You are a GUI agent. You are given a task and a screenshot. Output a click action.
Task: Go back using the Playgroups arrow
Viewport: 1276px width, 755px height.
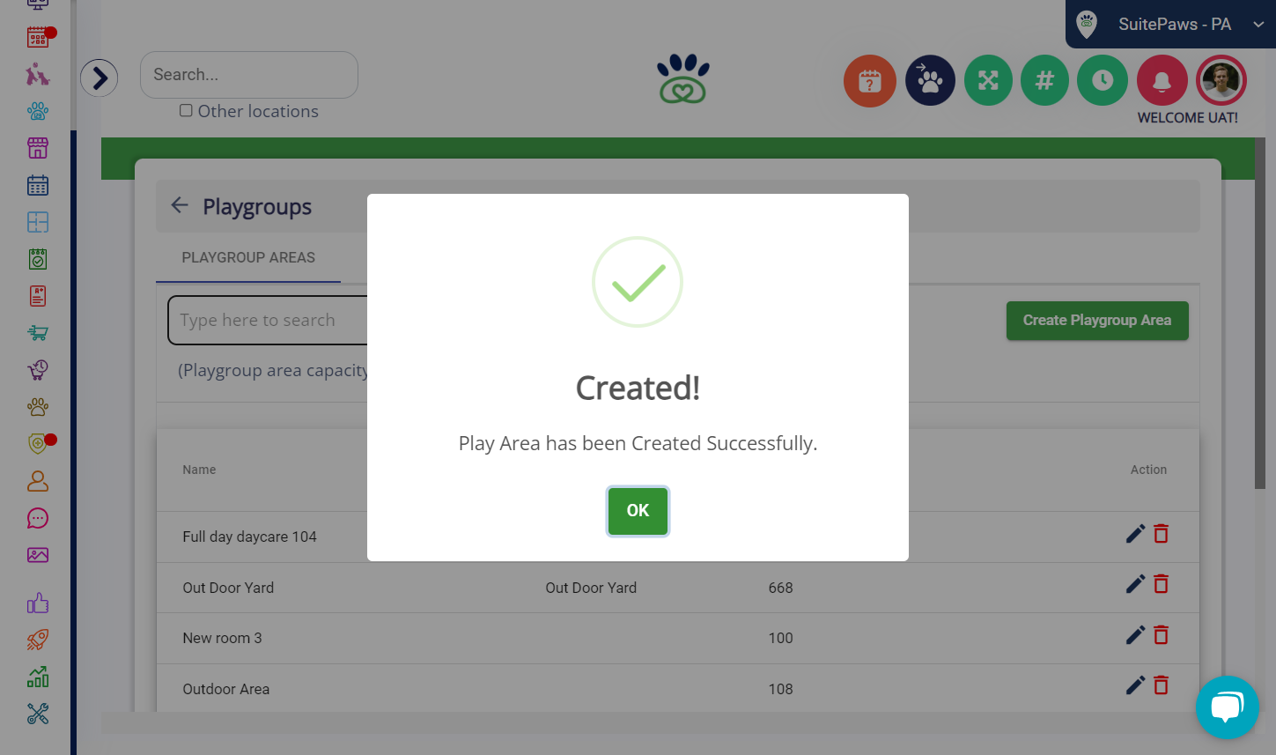180,205
